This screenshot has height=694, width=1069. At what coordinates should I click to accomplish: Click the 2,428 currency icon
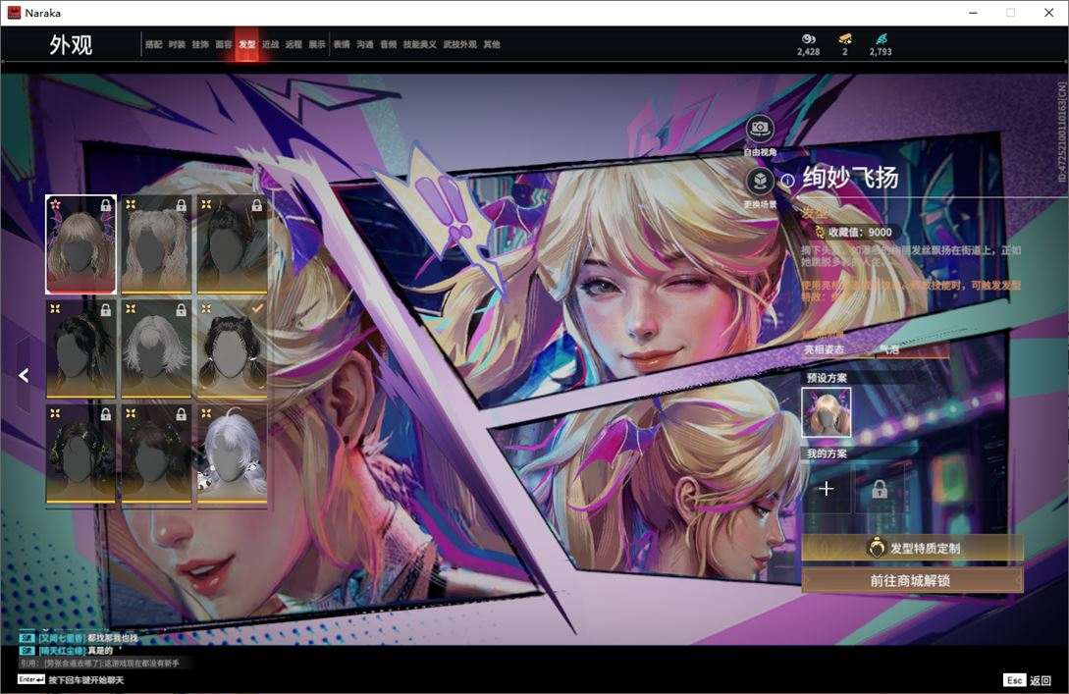(809, 39)
